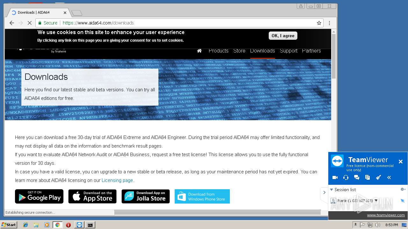
Task: Click the network tray icon
Action: [x=370, y=225]
